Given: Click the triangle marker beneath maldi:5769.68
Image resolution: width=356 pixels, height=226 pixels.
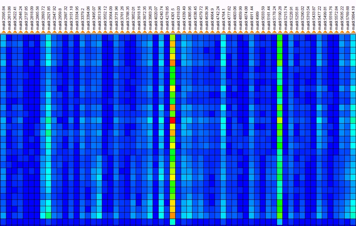Looking at the screenshot, I should (x=348, y=32).
